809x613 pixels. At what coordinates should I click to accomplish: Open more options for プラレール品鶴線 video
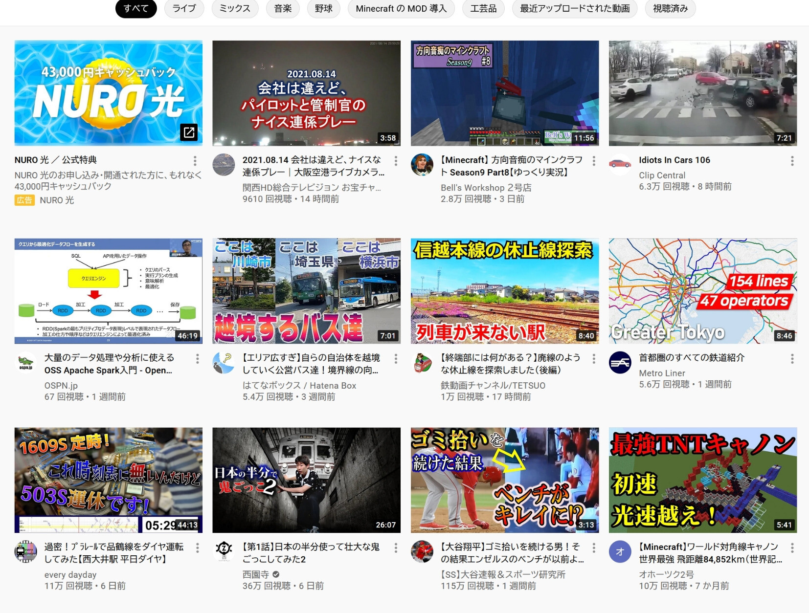[197, 548]
